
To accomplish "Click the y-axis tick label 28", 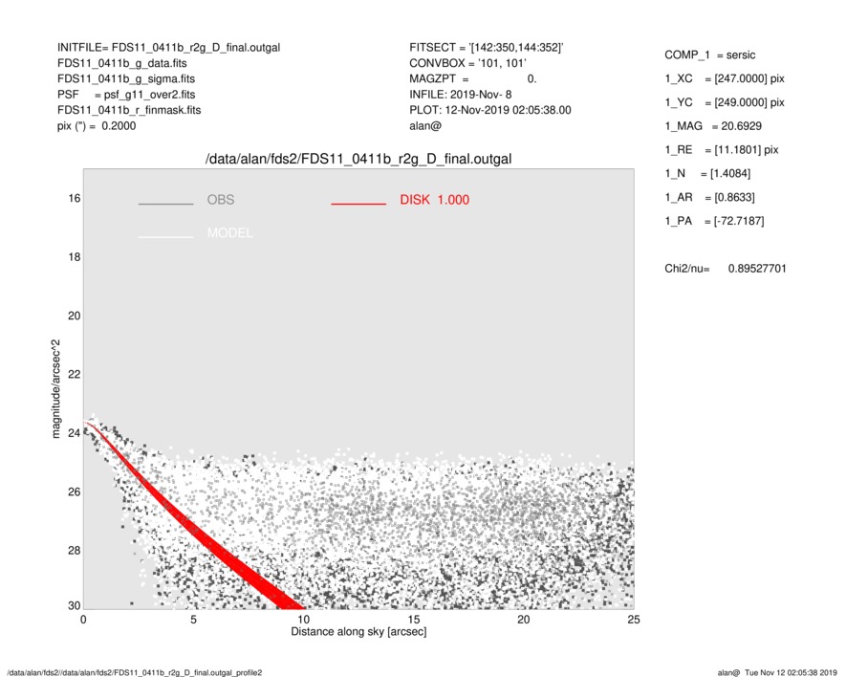I will point(74,551).
